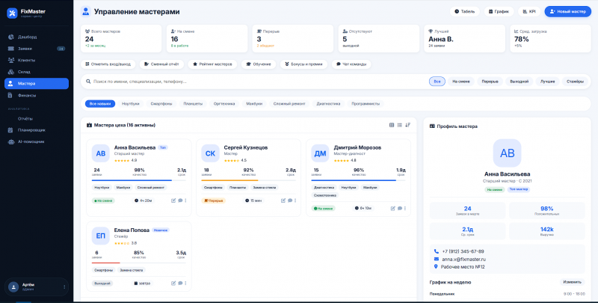598x303 pixels.
Task: Click edit icon on Анна Васильева card
Action: [x=173, y=201]
